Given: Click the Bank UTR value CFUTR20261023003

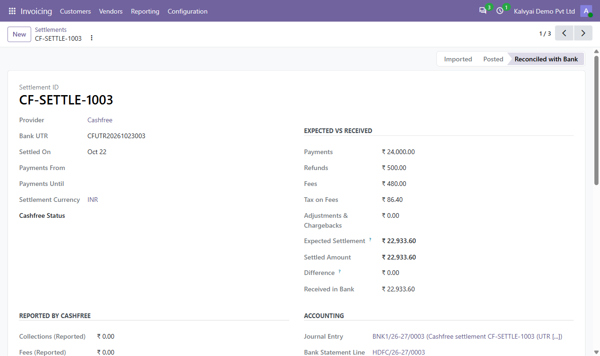Looking at the screenshot, I should click(x=116, y=136).
